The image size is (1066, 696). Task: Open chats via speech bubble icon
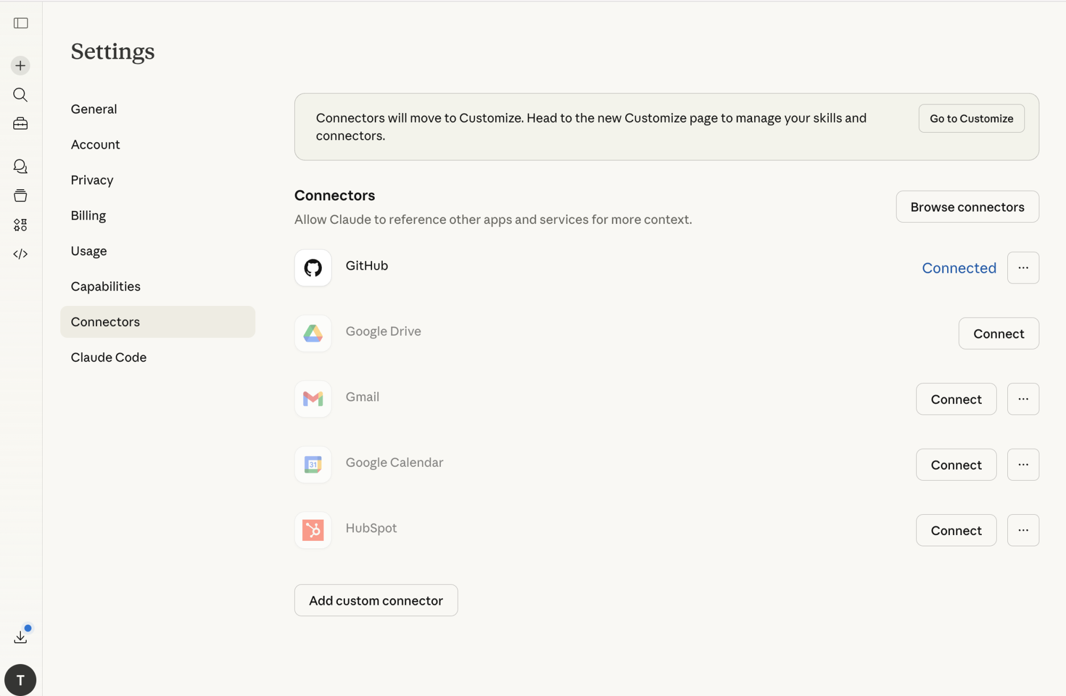click(20, 166)
